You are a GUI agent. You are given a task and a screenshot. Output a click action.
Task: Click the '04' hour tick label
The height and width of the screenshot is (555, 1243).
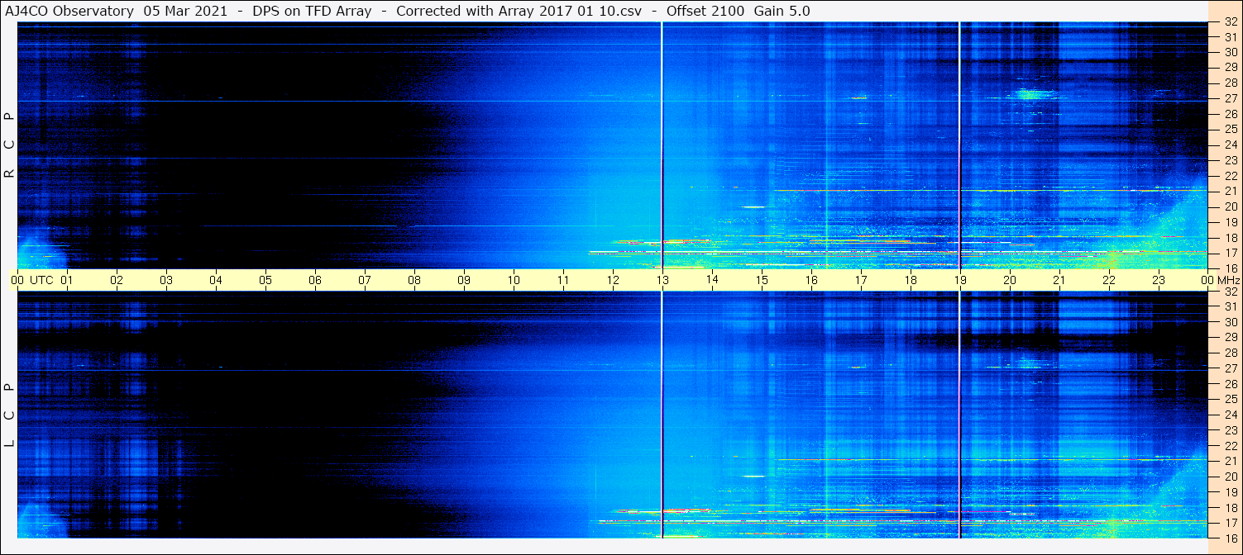click(x=216, y=280)
